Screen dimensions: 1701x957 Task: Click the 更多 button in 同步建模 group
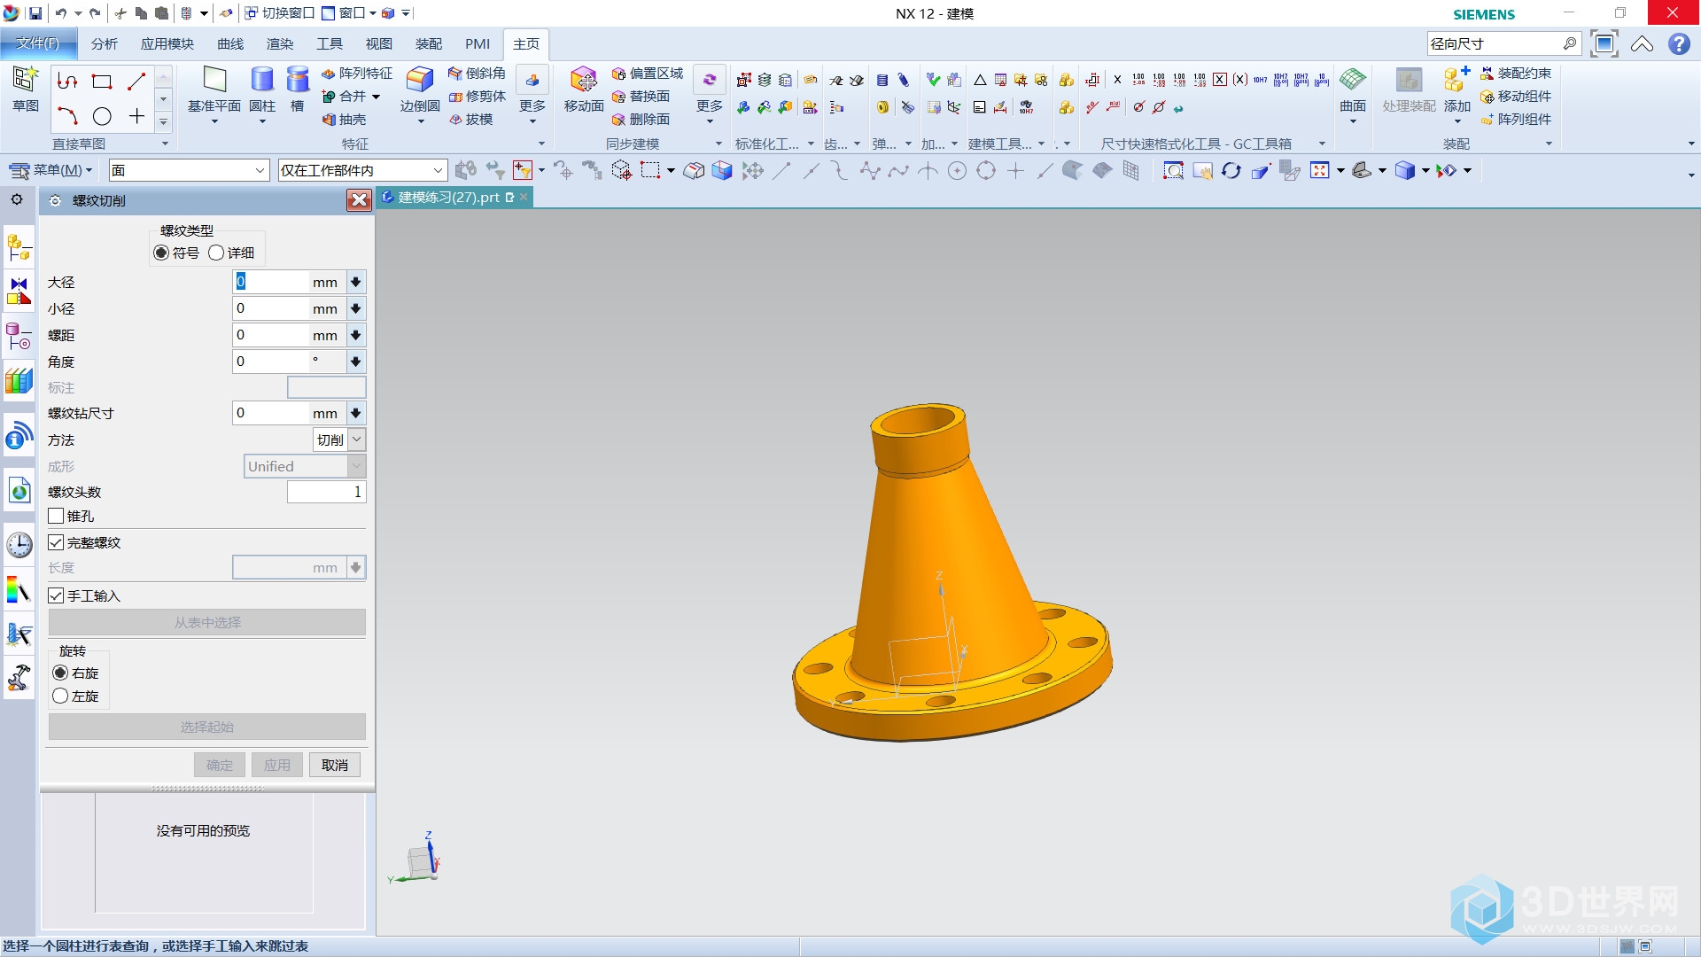[x=710, y=95]
